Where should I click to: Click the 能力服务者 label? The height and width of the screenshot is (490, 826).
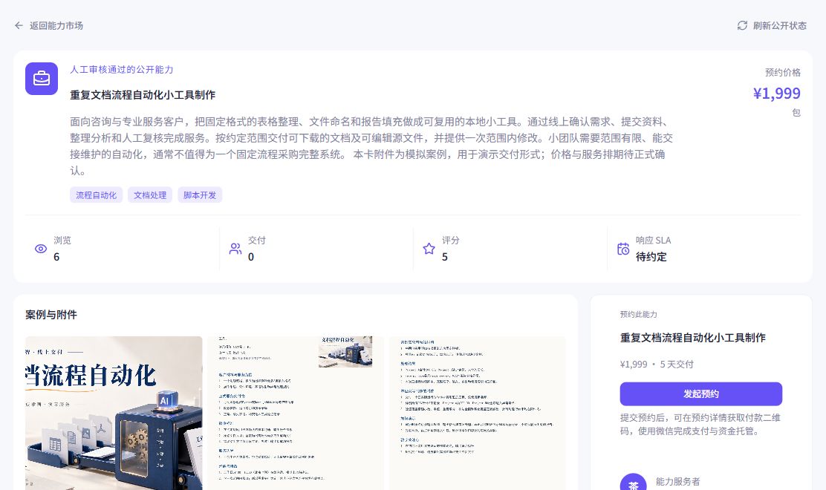[678, 482]
